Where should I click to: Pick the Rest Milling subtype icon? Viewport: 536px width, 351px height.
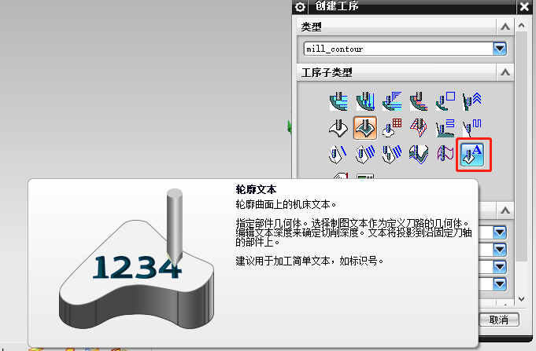tap(418, 101)
